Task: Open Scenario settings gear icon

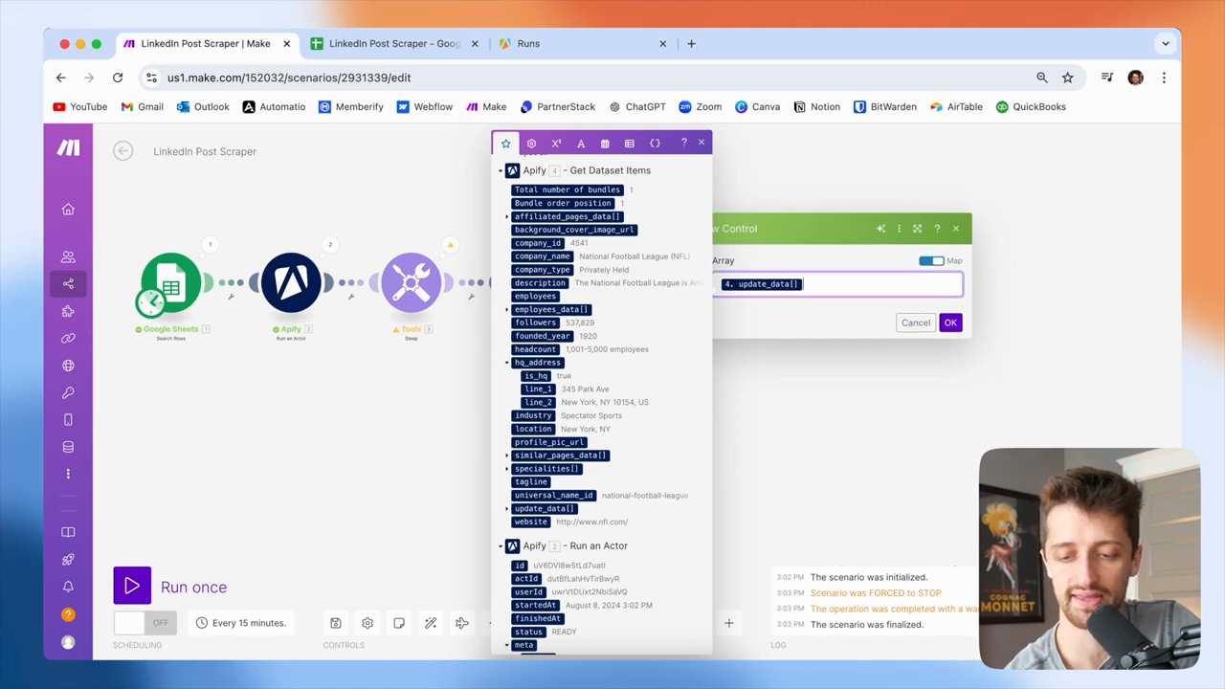Action: coord(367,623)
